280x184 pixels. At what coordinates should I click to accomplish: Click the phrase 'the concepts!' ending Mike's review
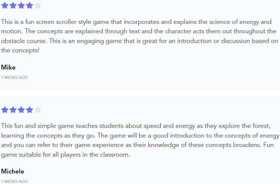(20, 50)
